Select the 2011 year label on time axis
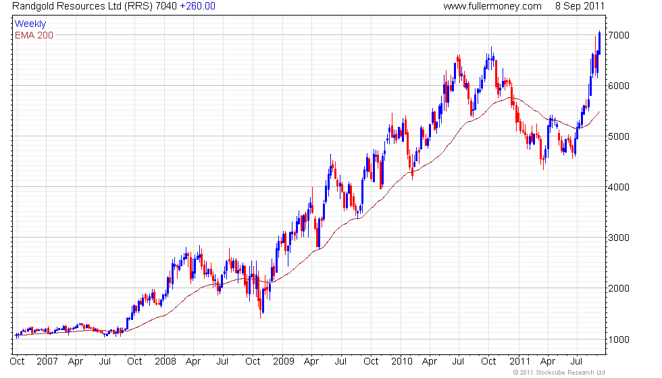Image resolution: width=662 pixels, height=378 pixels. click(x=519, y=362)
